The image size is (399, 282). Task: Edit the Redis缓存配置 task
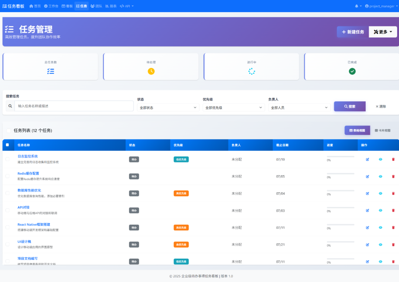[368, 176]
